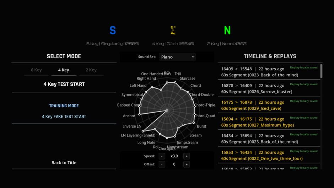Click the timeline scrollbar thumb
The image size is (334, 188).
pos(321,71)
